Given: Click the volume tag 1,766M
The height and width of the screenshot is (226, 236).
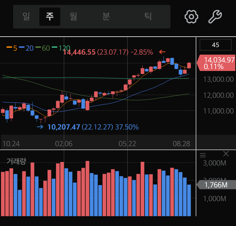Looking at the screenshot, I should point(216,185).
